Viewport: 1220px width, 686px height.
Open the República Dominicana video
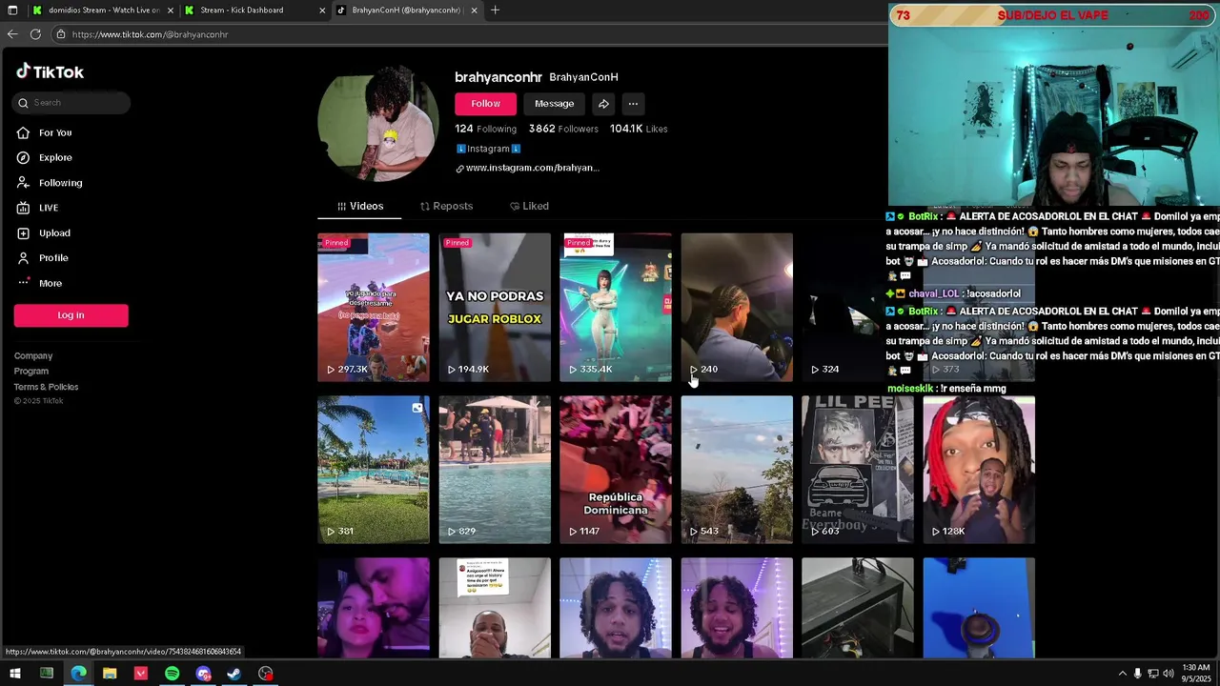(x=616, y=470)
